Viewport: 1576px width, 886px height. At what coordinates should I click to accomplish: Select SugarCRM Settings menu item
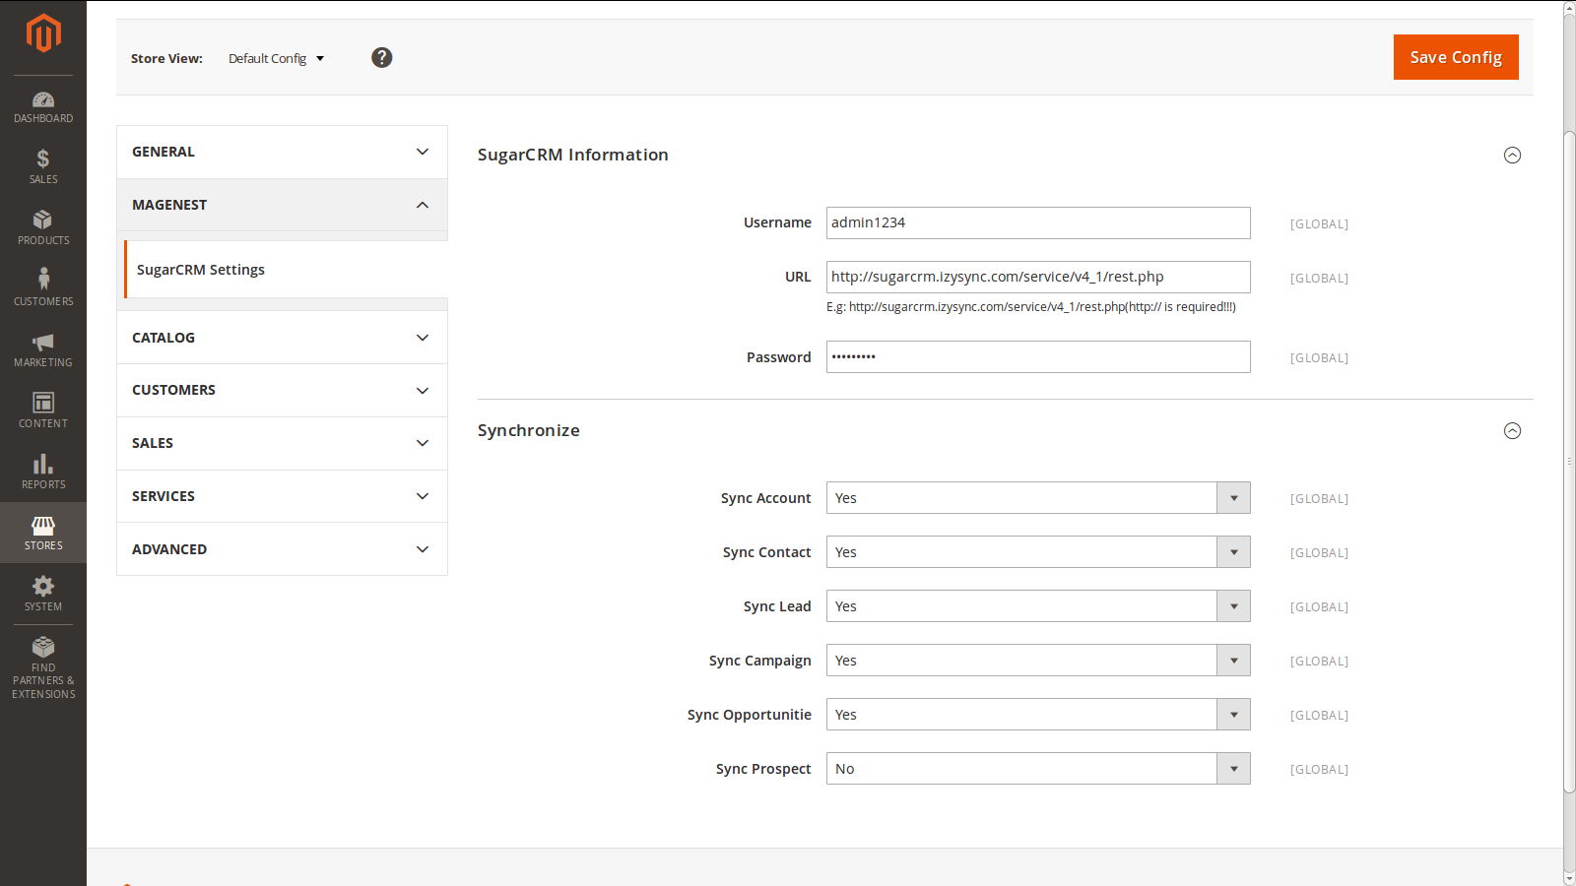point(286,270)
